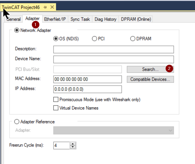Click the IP Address field

coord(88,89)
